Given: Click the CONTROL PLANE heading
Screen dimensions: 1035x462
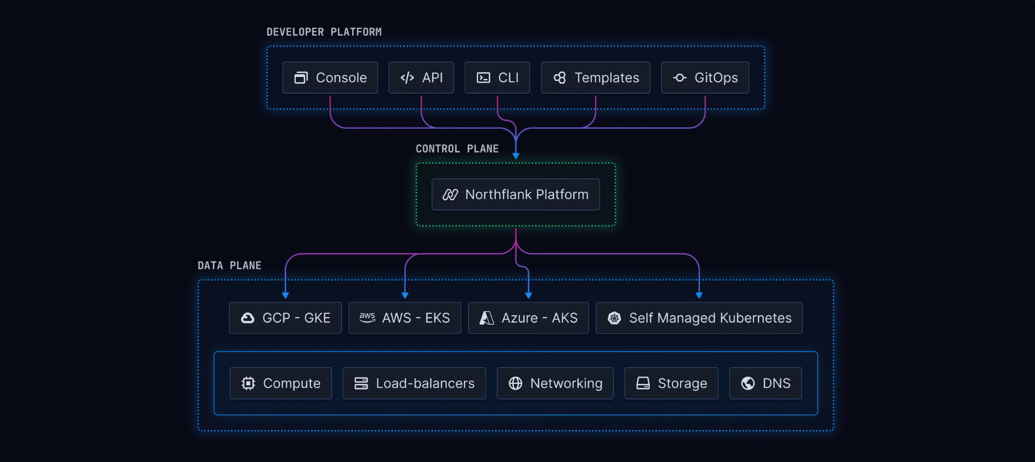Looking at the screenshot, I should pyautogui.click(x=457, y=149).
